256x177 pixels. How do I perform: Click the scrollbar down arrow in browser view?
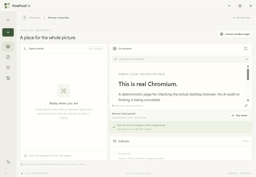[248, 100]
